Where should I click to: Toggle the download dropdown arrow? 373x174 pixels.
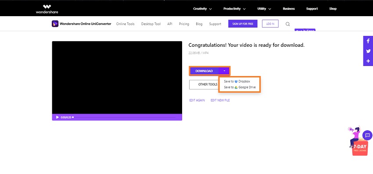click(224, 71)
